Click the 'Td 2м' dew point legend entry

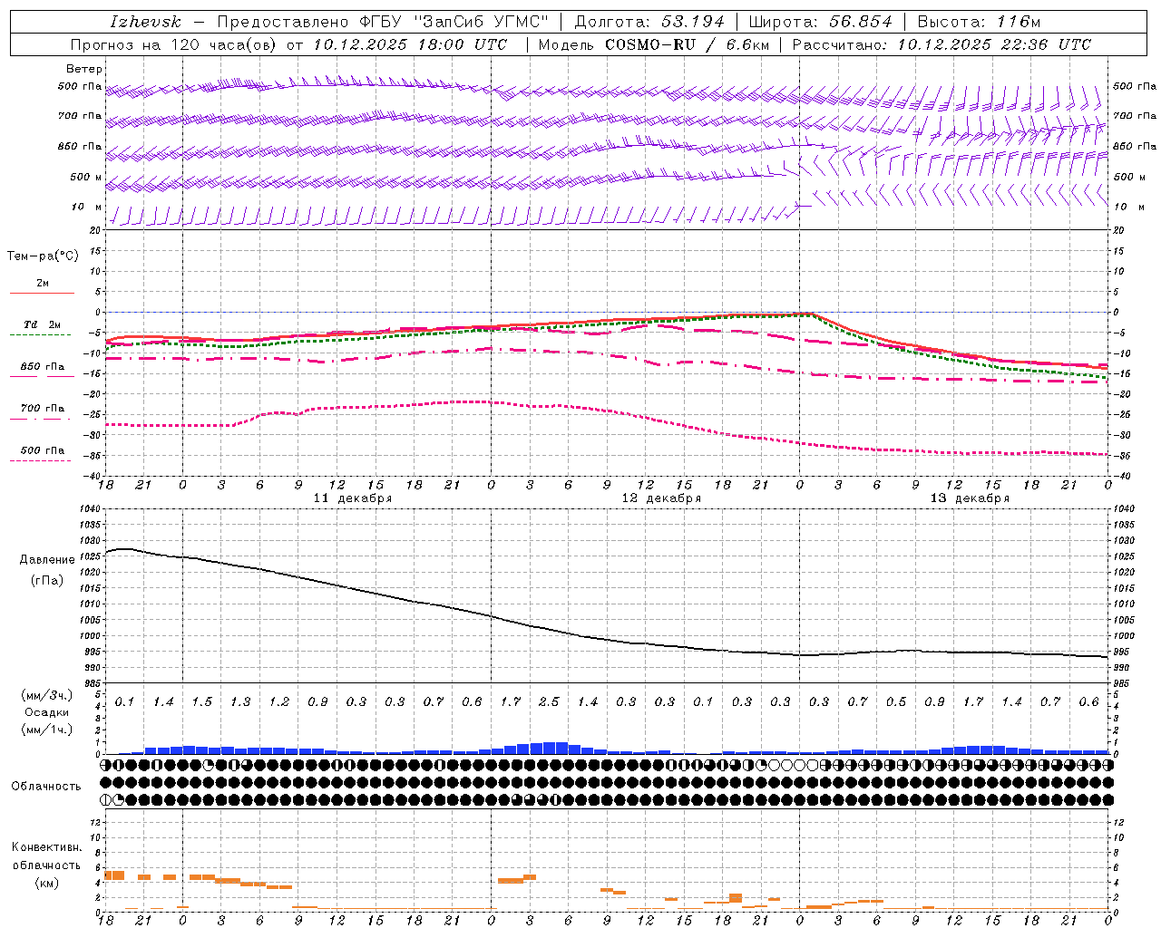click(x=43, y=324)
